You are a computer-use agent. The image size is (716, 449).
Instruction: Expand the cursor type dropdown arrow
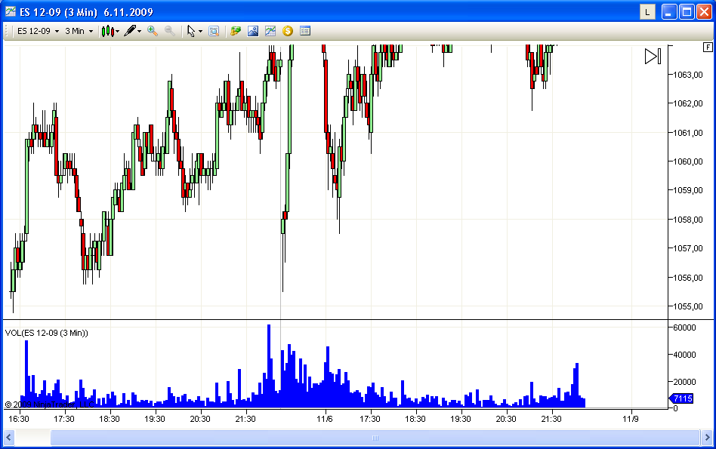[x=200, y=32]
